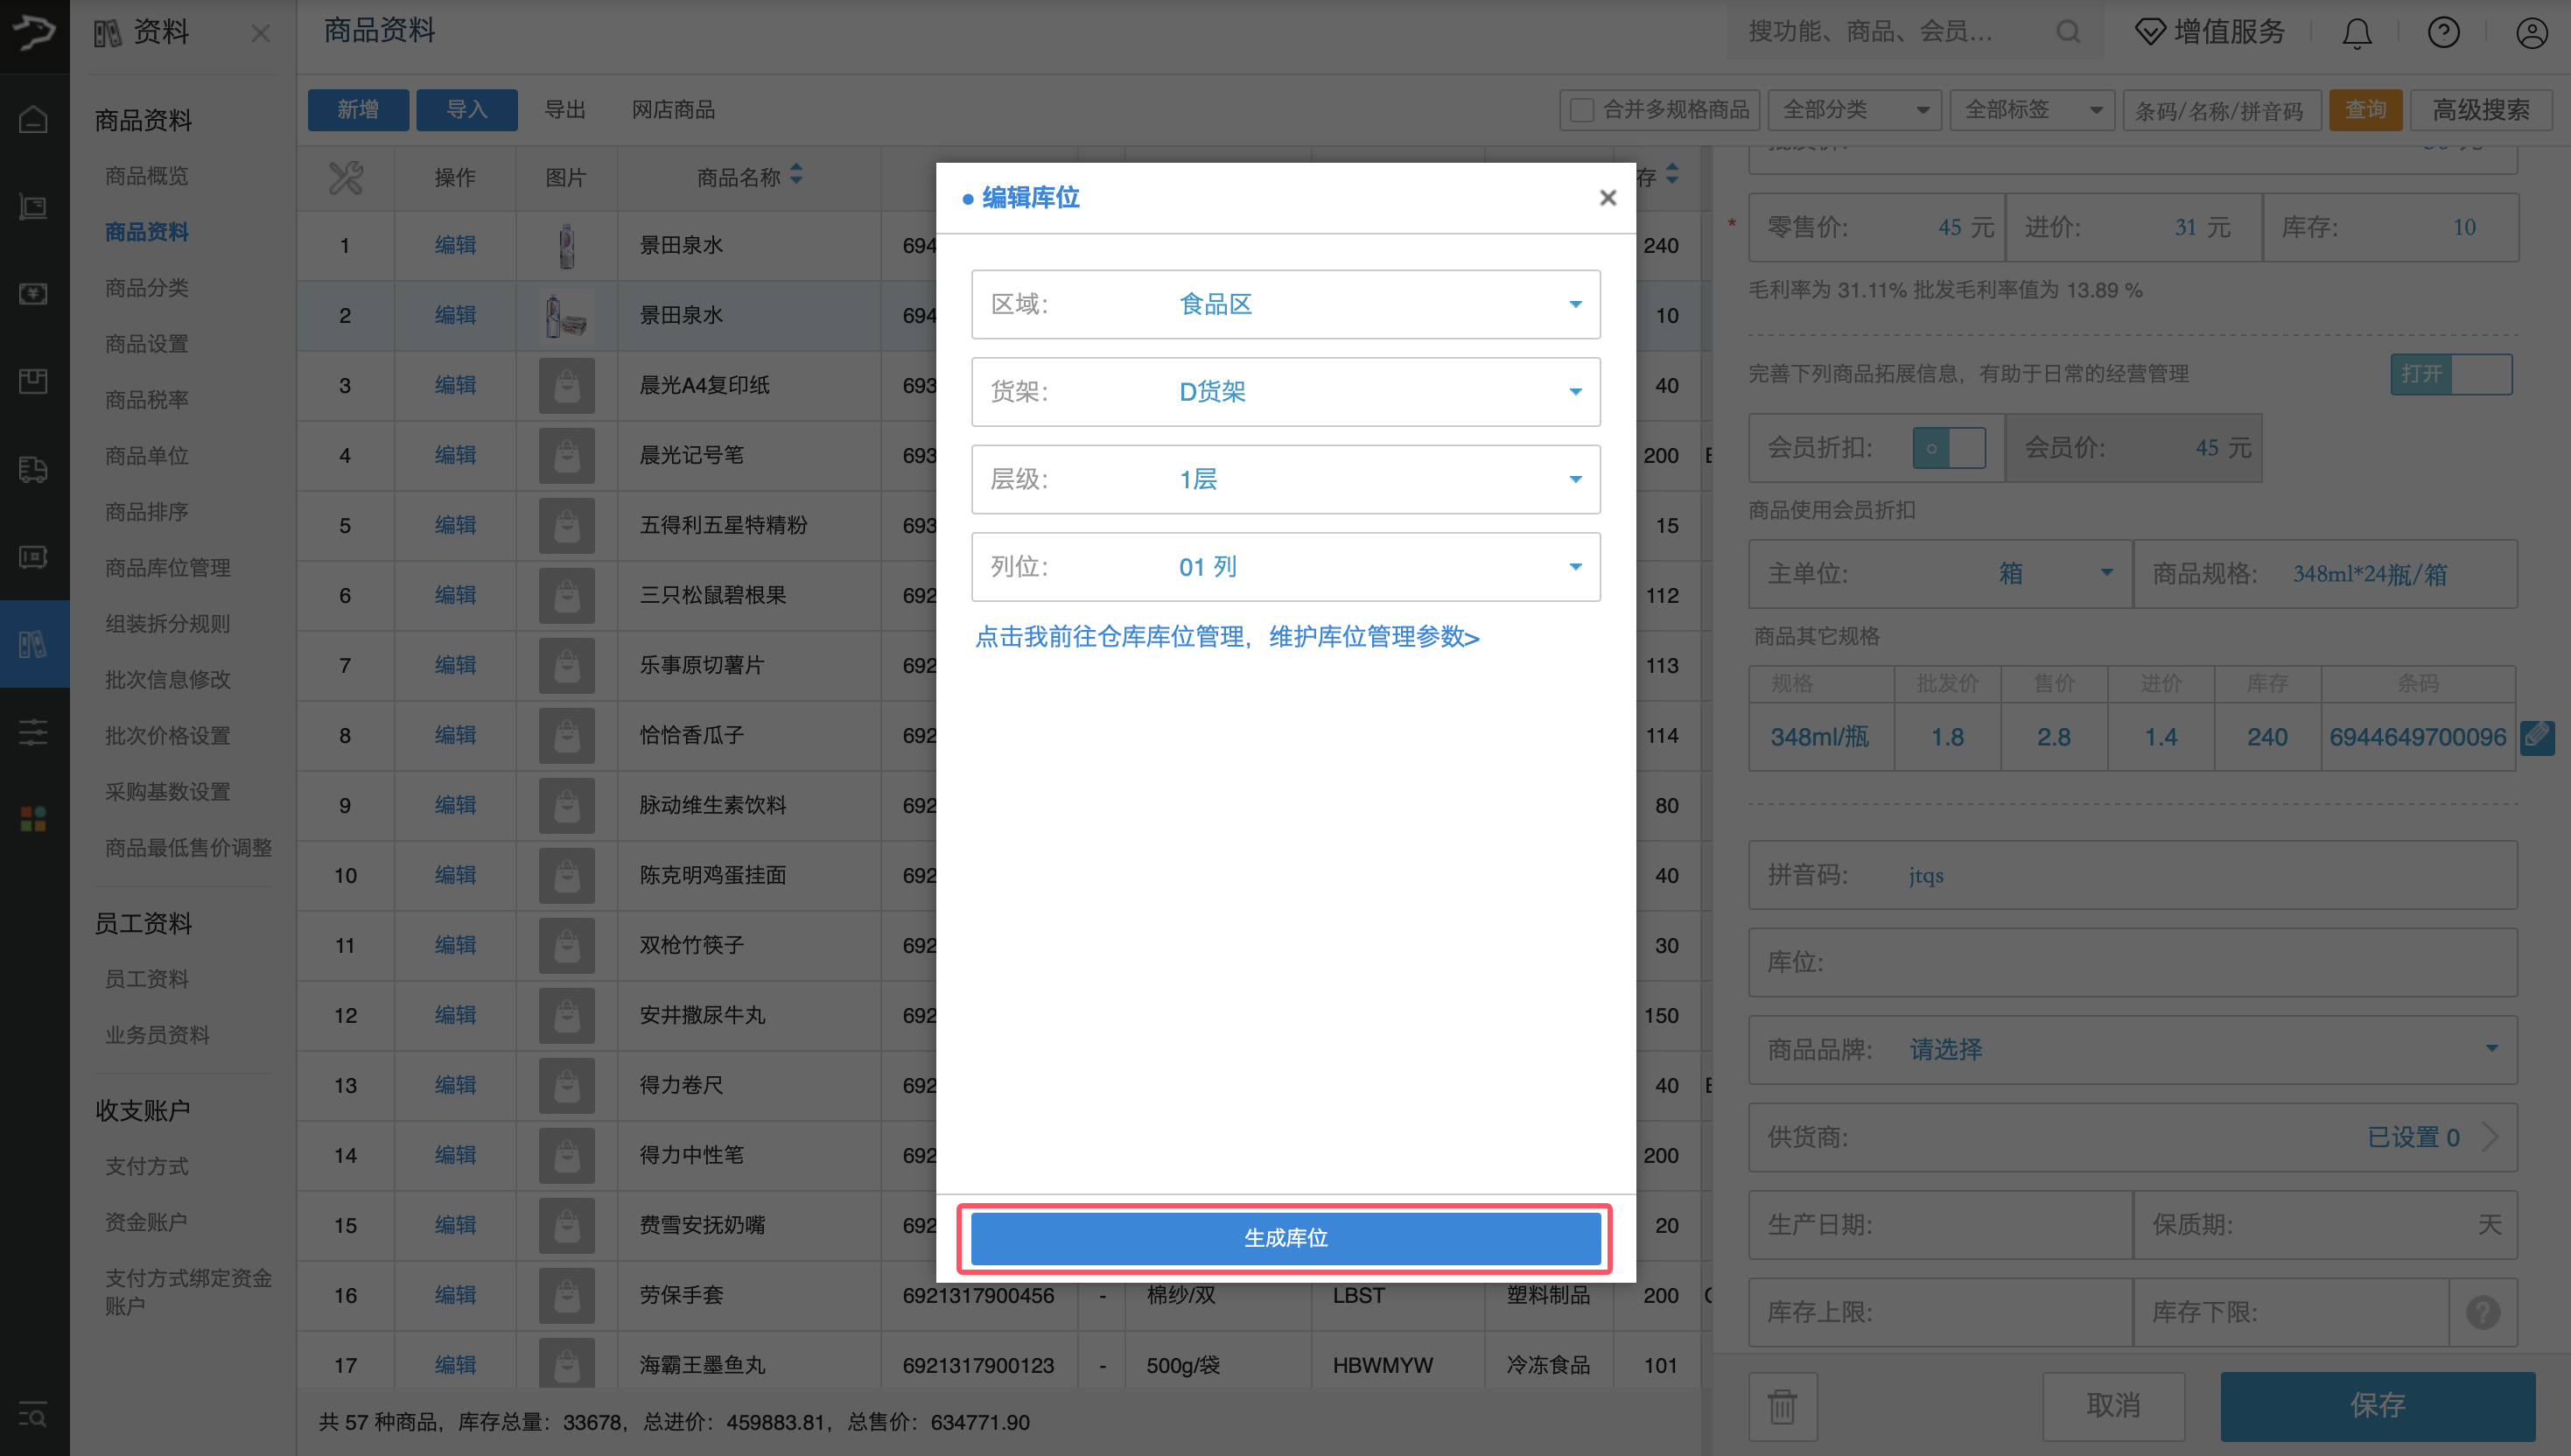Click the colorful apps grid icon in sidebar
The width and height of the screenshot is (2571, 1456).
[x=33, y=818]
